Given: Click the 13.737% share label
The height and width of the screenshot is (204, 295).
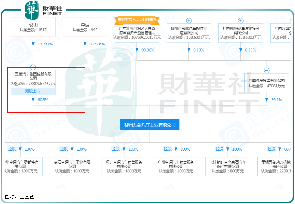Looking at the screenshot, I should click(x=45, y=44).
